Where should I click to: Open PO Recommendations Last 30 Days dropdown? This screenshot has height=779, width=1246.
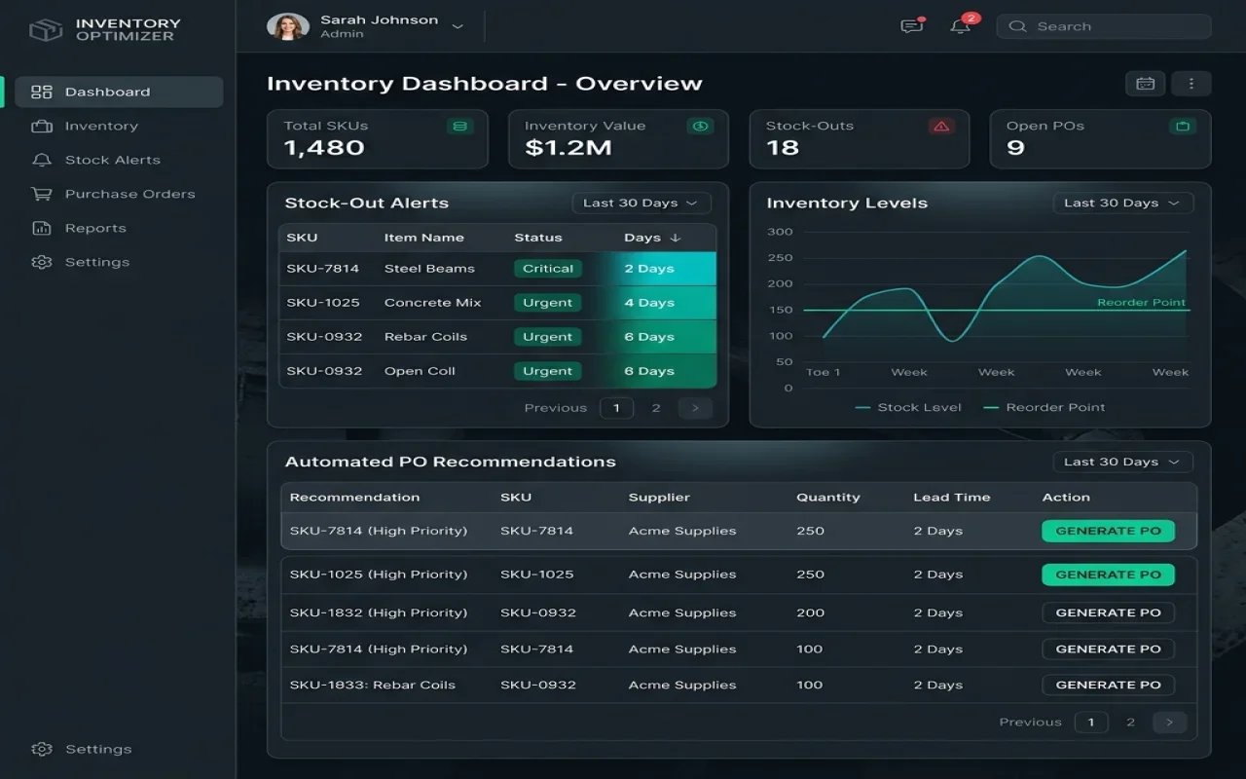coord(1123,463)
